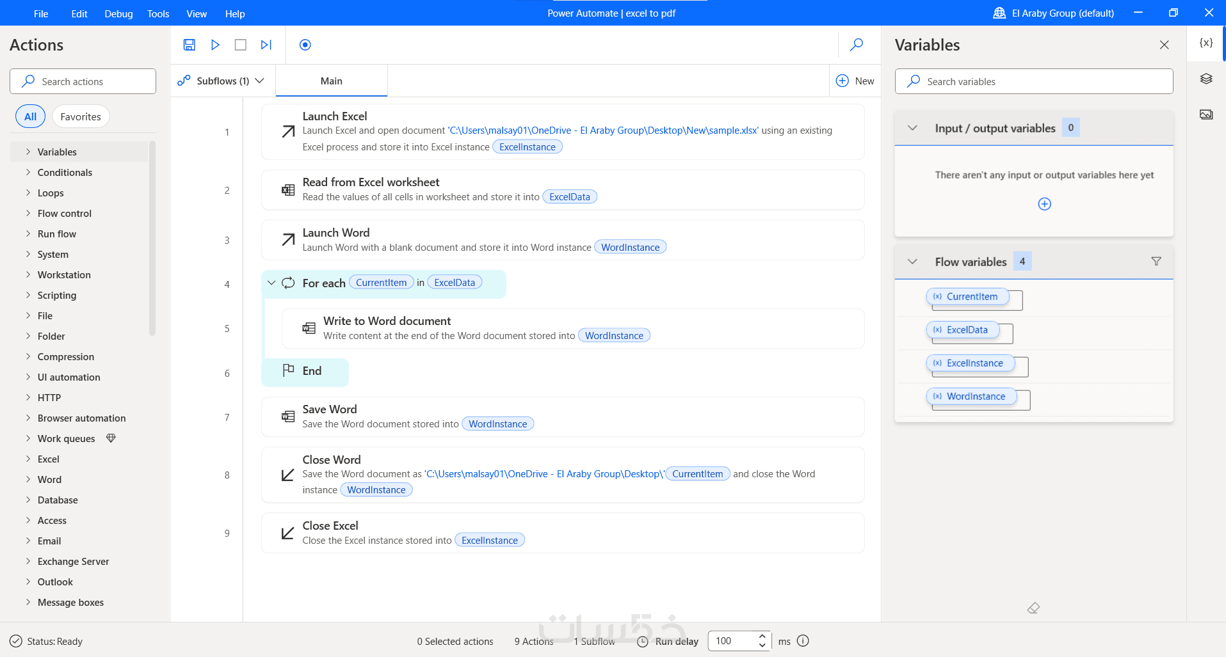The width and height of the screenshot is (1226, 657).
Task: Click the ExcelInstance variable in Launch Excel
Action: 528,147
